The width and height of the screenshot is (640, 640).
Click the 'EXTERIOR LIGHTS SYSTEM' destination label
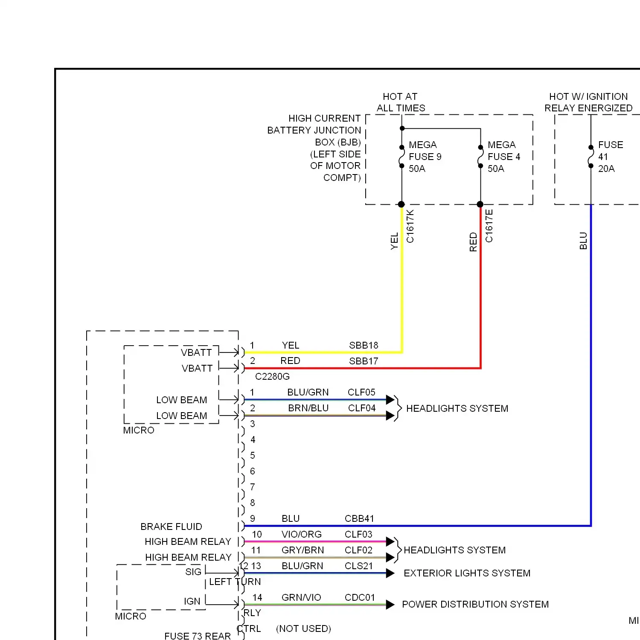467,573
